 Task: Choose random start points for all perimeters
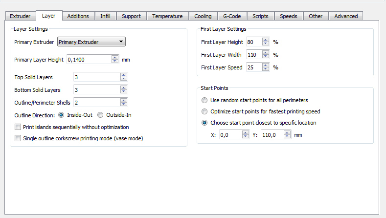(205, 100)
